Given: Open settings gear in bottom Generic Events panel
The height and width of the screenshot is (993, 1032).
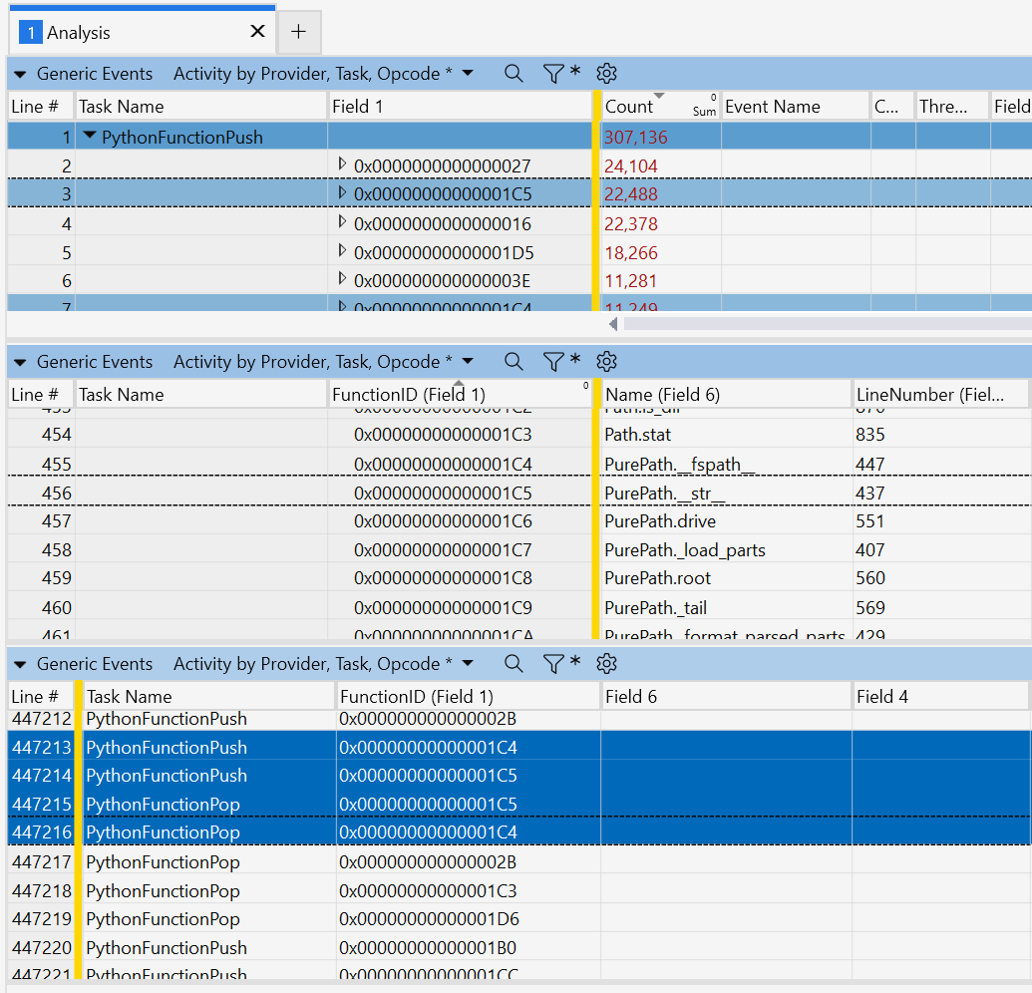Looking at the screenshot, I should click(606, 663).
